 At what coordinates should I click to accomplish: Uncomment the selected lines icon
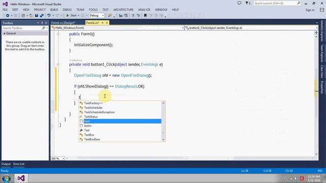(138, 16)
